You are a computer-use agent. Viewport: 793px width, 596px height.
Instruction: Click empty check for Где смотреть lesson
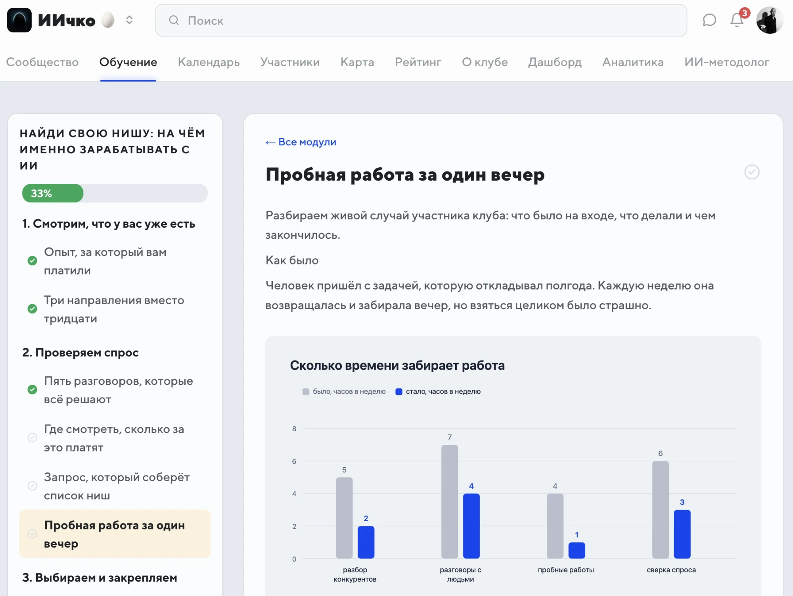33,438
